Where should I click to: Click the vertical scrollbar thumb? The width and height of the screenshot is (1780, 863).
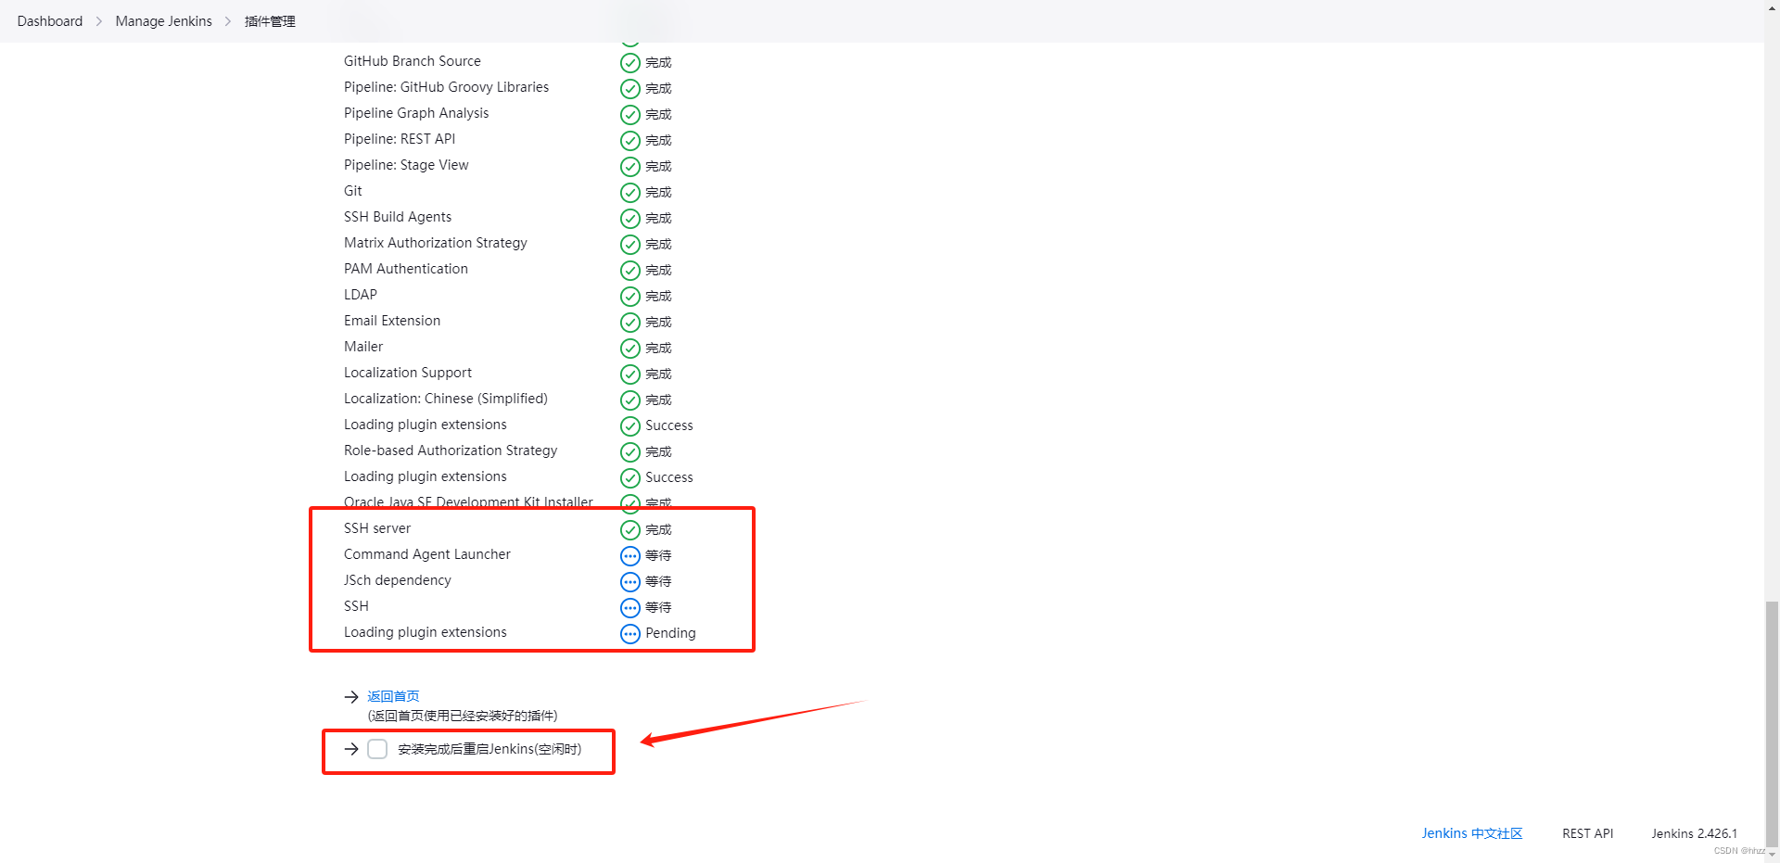point(1772,723)
